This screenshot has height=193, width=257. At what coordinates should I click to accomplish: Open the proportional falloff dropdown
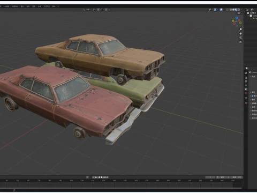pyautogui.click(x=109, y=10)
